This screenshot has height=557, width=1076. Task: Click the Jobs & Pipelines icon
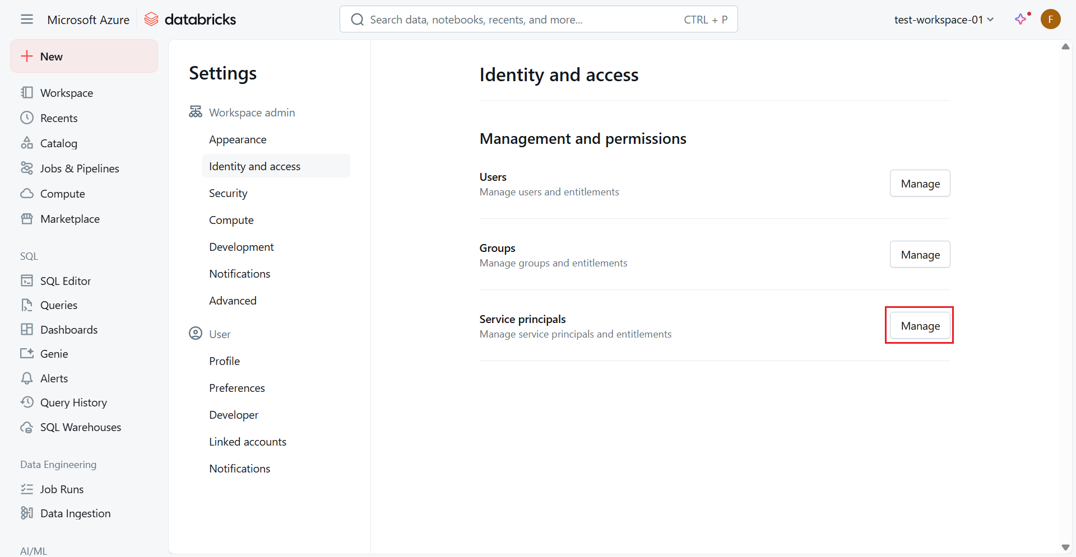[x=27, y=168]
